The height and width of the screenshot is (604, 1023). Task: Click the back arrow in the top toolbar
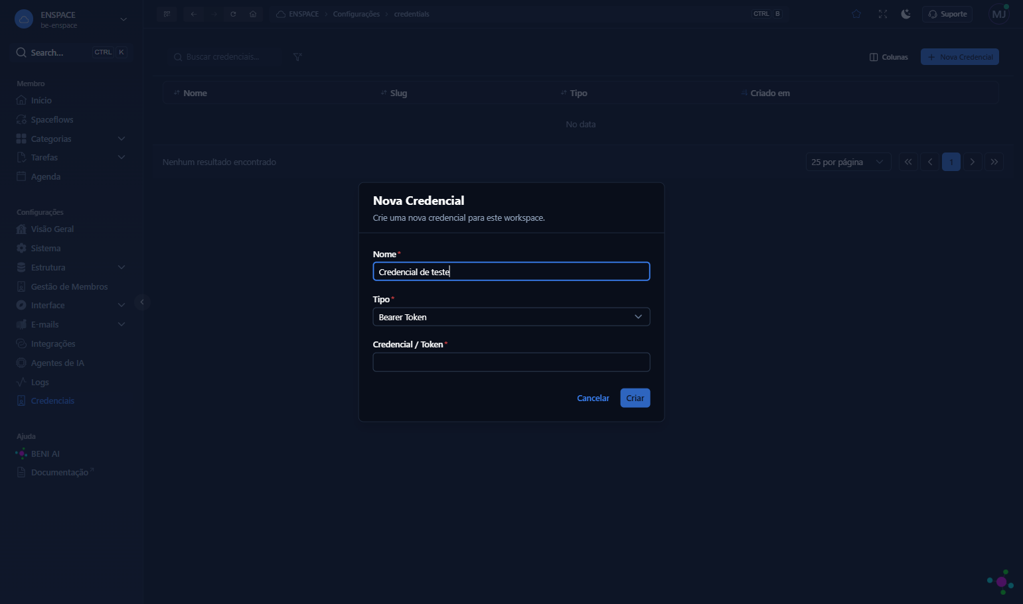point(194,14)
